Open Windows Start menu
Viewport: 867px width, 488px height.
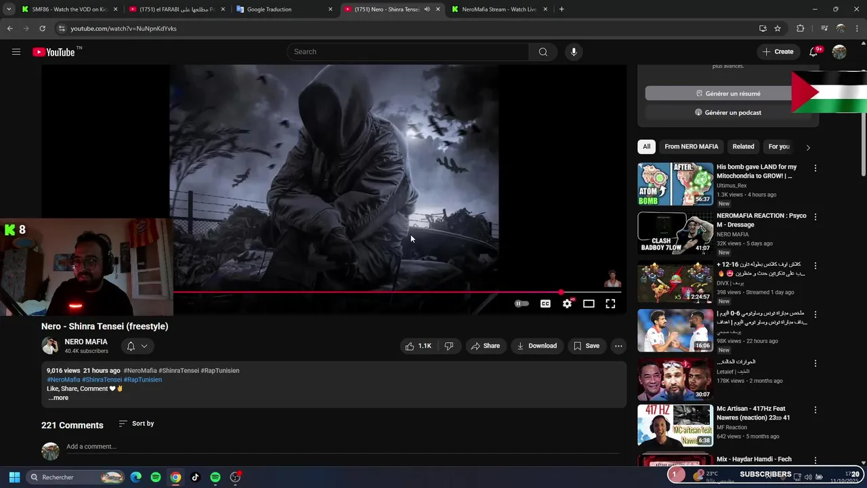[14, 477]
